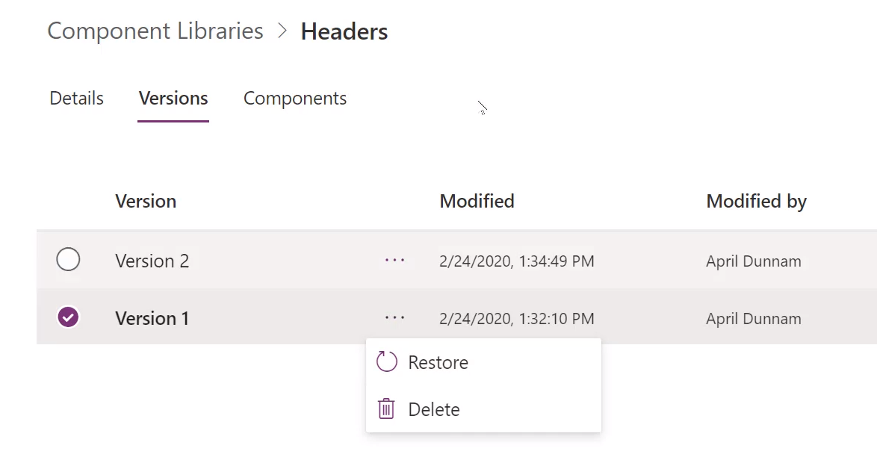877x466 pixels.
Task: Switch to the Details tab
Action: click(77, 99)
